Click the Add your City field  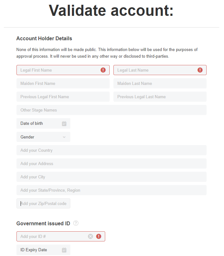pyautogui.click(x=112, y=177)
